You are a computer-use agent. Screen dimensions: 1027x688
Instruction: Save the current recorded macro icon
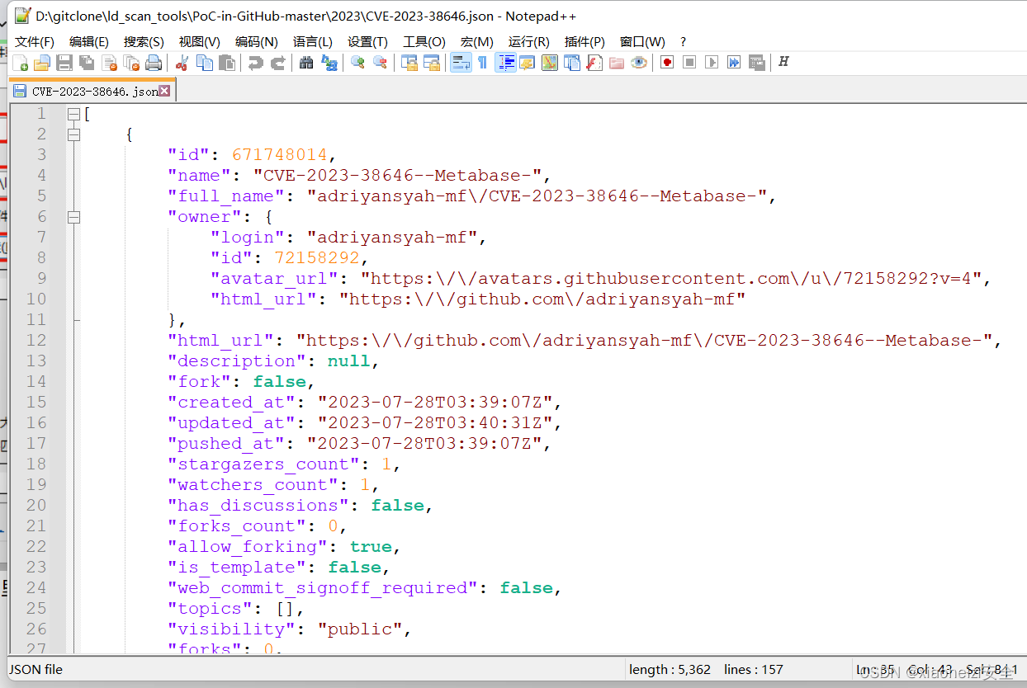click(756, 63)
